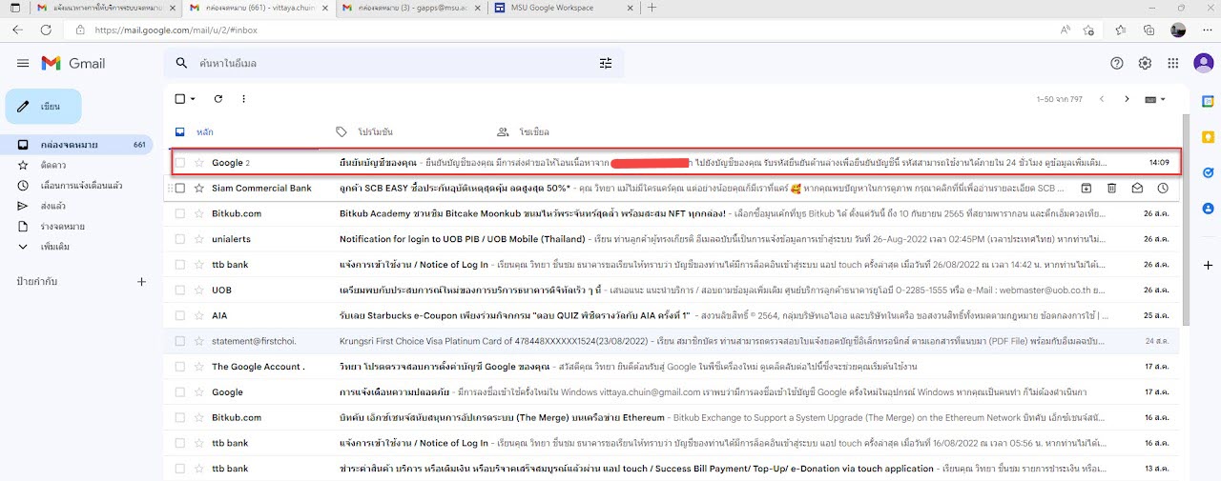1221x481 pixels.
Task: Tick the select-all checkbox
Action: 180,99
